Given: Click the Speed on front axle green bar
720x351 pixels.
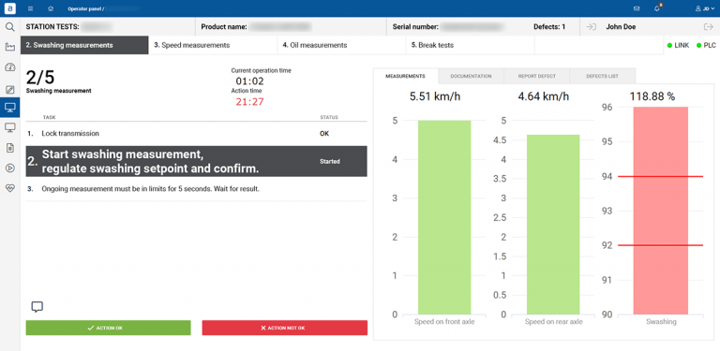Looking at the screenshot, I should tap(444, 217).
